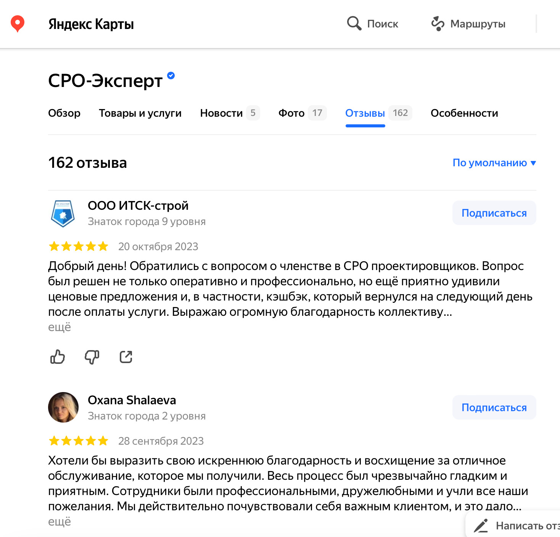
Task: Expand first review with ещё
Action: pos(60,327)
